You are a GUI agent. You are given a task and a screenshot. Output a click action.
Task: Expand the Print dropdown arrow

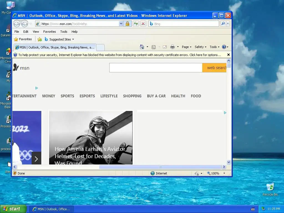178,47
